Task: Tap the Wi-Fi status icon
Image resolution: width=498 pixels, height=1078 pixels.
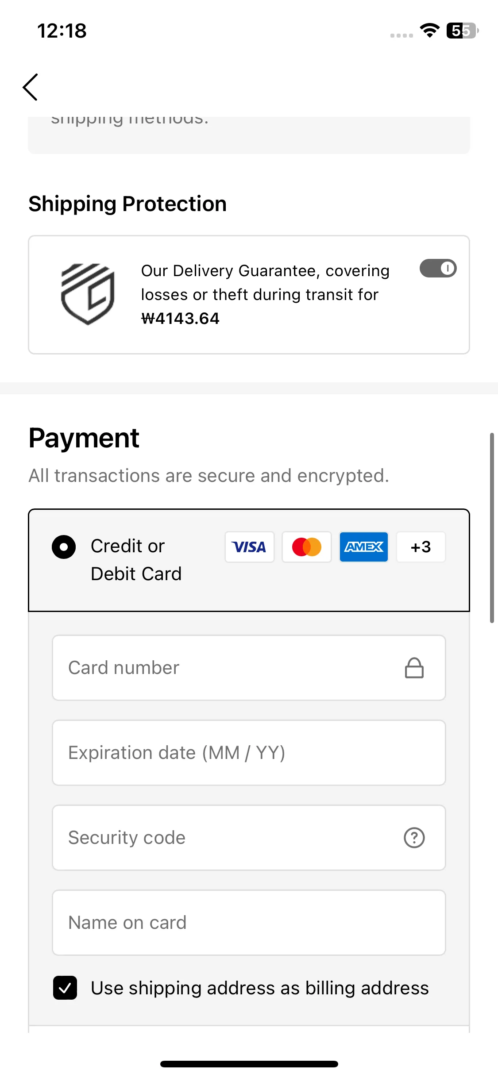Action: click(429, 31)
